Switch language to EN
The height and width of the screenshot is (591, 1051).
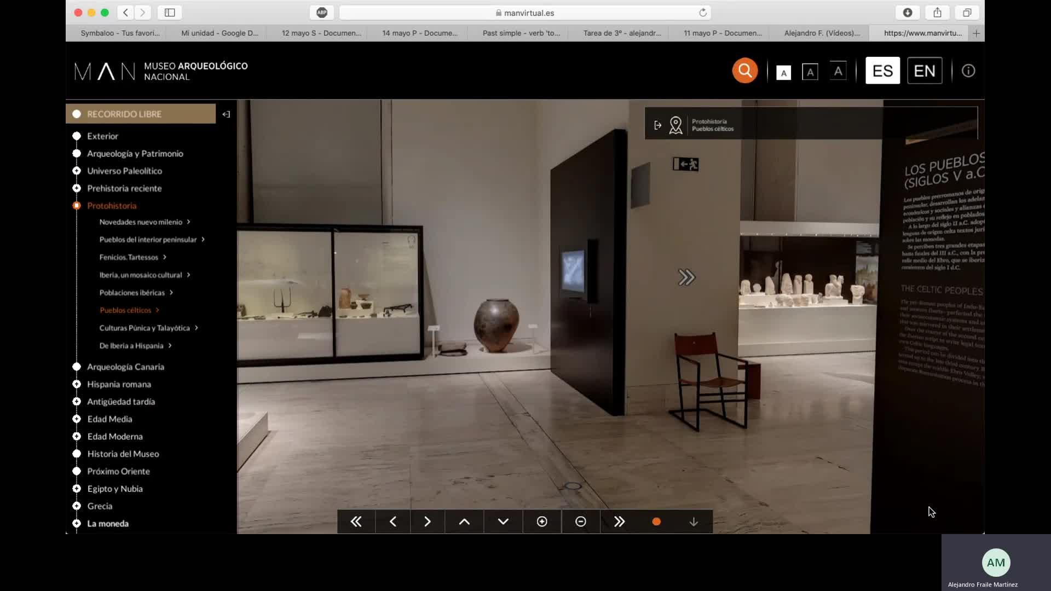pyautogui.click(x=924, y=71)
